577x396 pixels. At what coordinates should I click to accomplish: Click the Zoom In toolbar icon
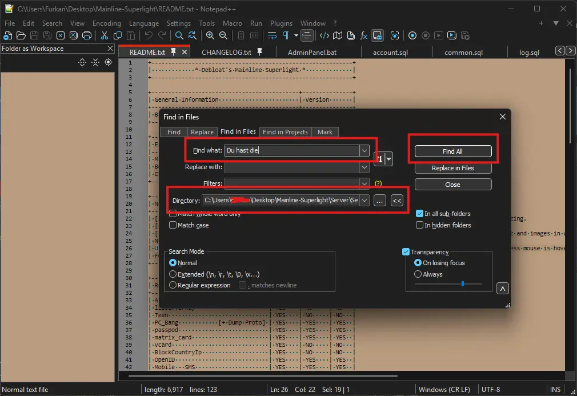(x=210, y=35)
